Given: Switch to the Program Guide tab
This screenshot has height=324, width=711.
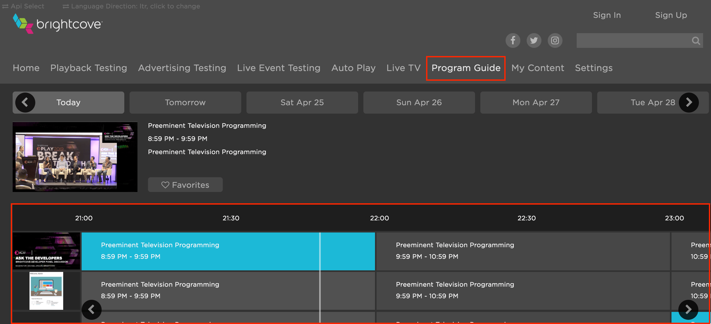Looking at the screenshot, I should tap(466, 68).
